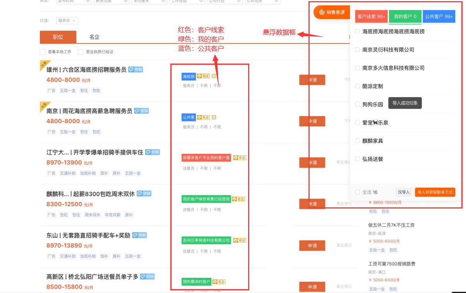466x293 pixels.
Task: Switch to the 名企 tab
Action: pos(94,37)
